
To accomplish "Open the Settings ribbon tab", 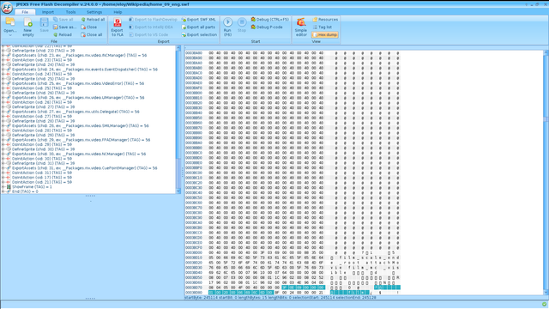I will coord(94,12).
